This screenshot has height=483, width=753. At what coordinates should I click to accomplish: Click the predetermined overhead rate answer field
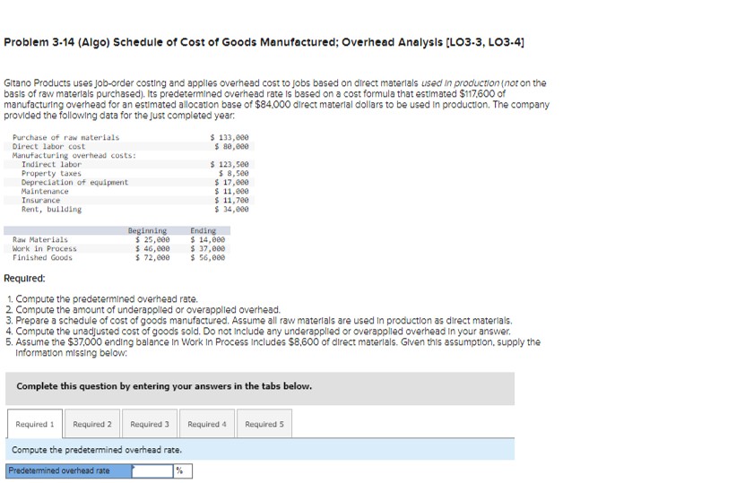152,471
